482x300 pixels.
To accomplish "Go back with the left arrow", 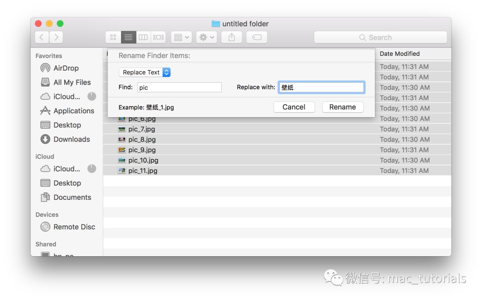I will tap(42, 38).
